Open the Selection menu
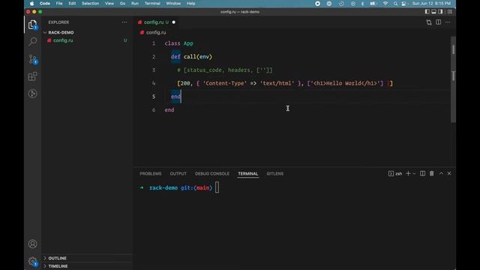 (x=90, y=3)
